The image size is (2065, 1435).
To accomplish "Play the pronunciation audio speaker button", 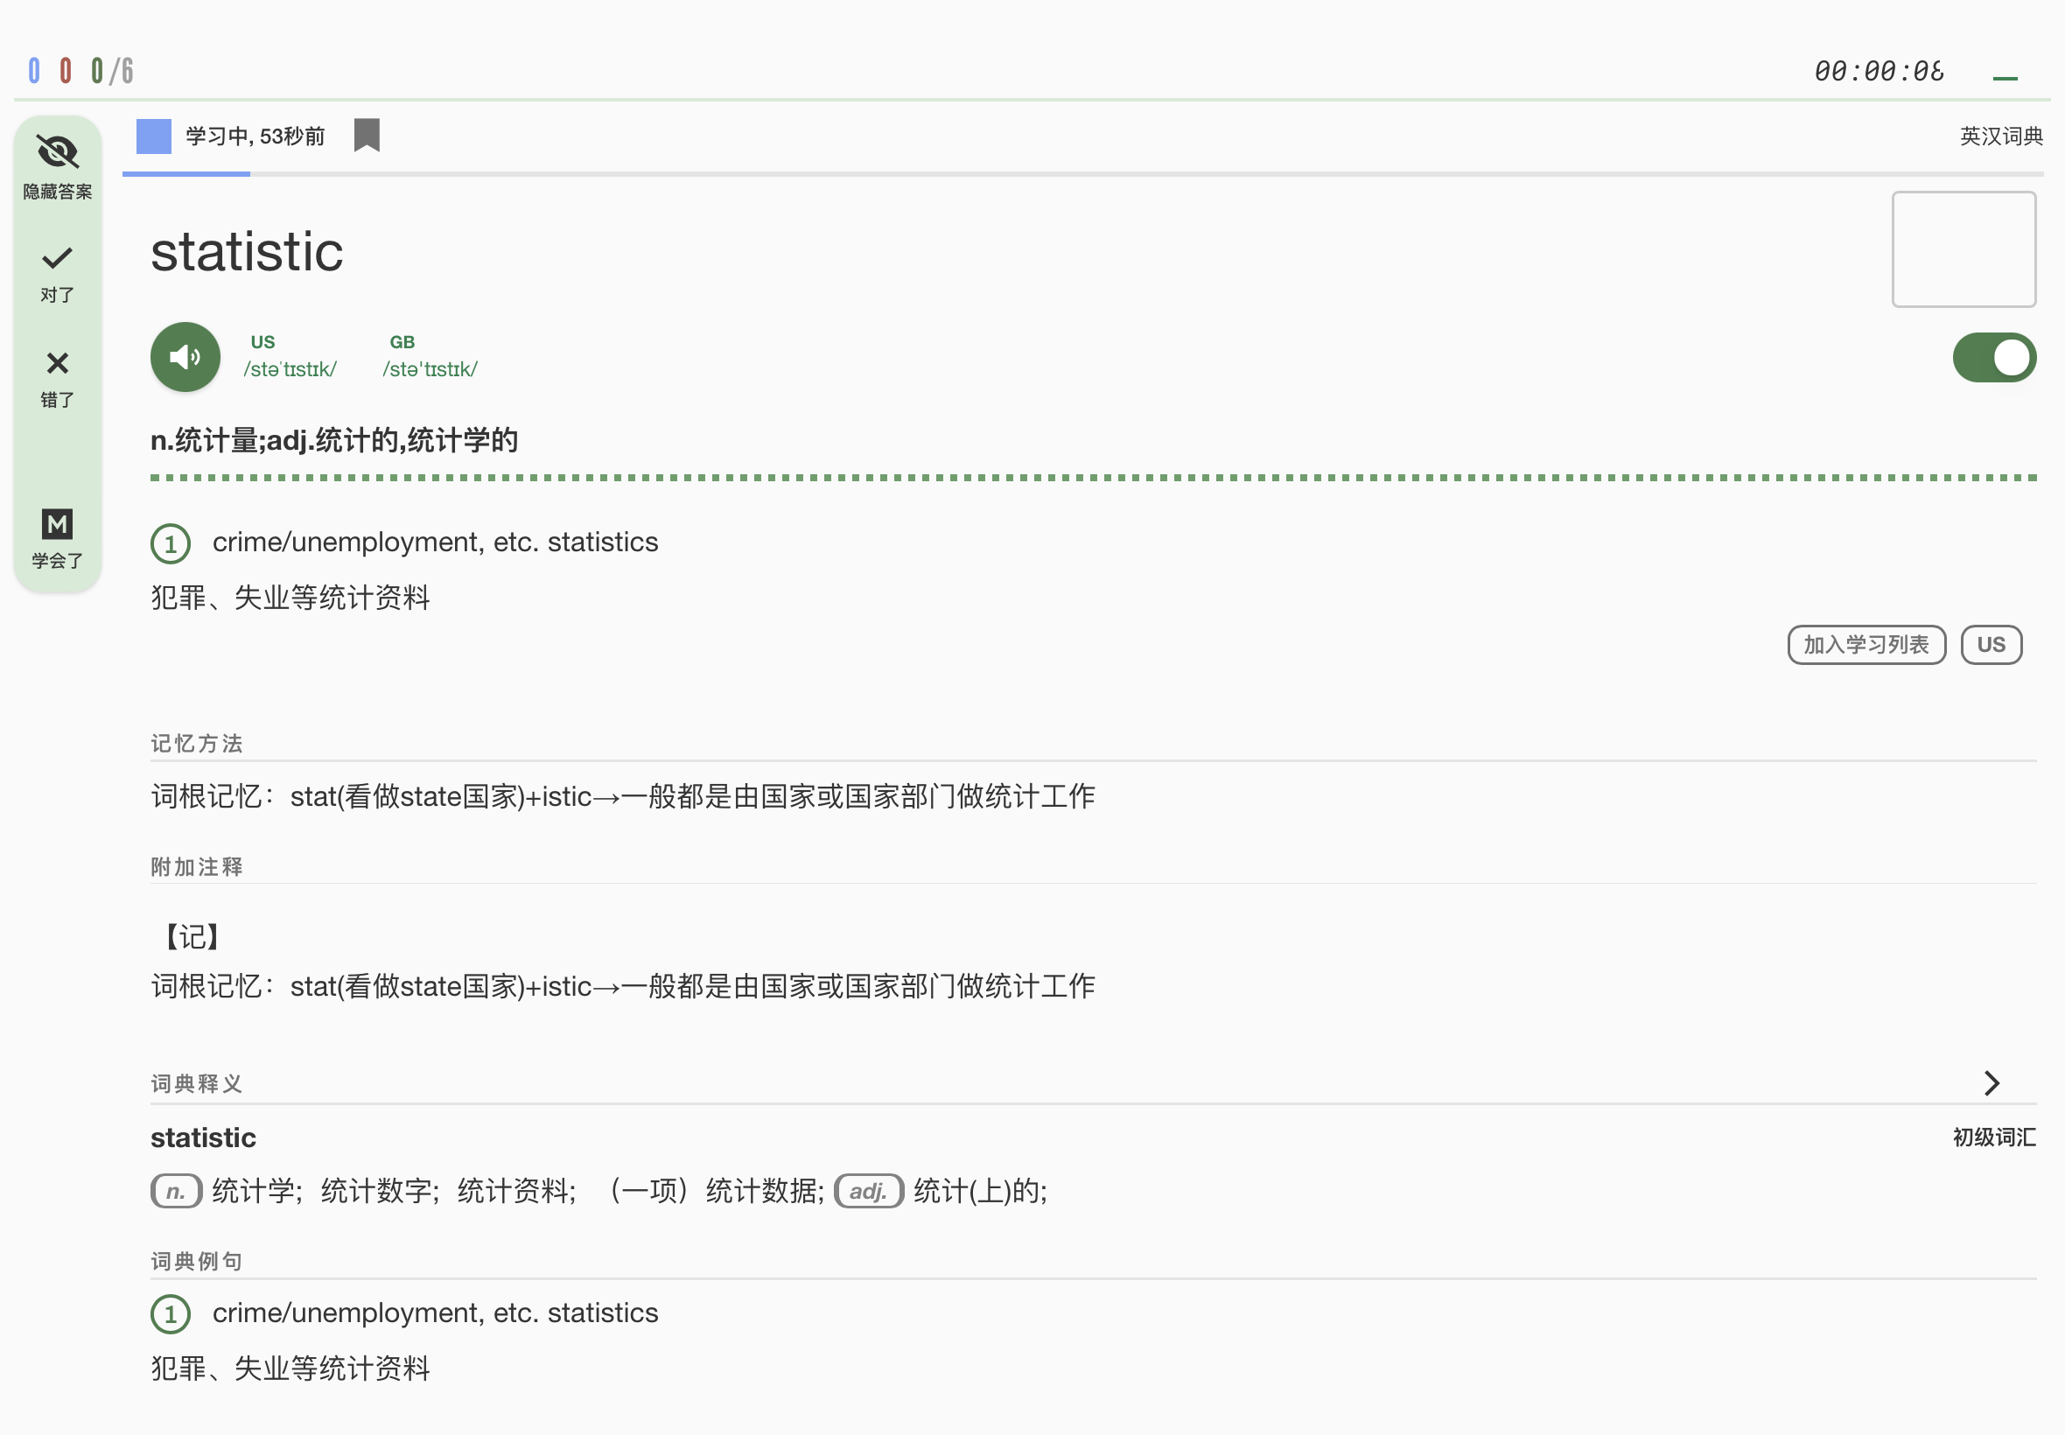I will [x=185, y=357].
